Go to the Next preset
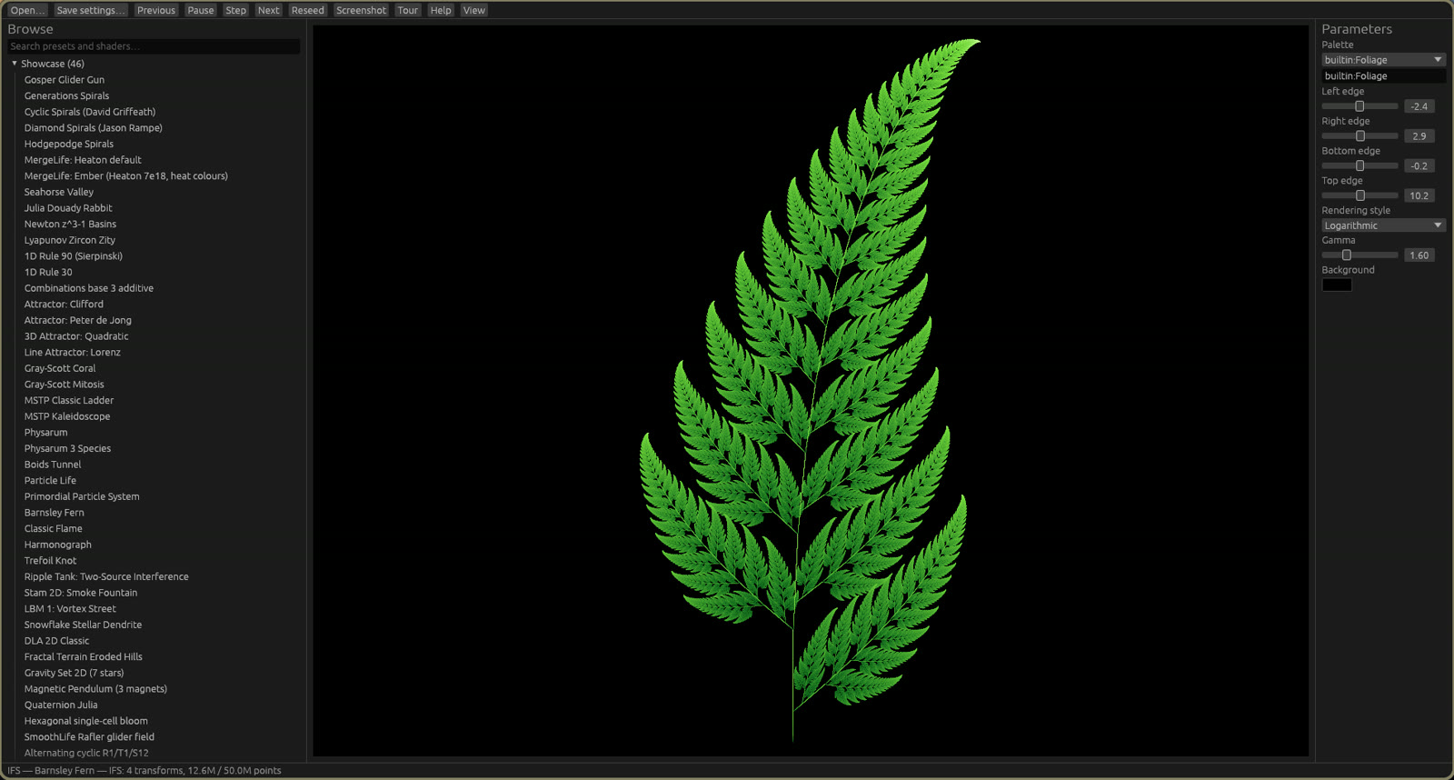The image size is (1454, 780). tap(269, 10)
